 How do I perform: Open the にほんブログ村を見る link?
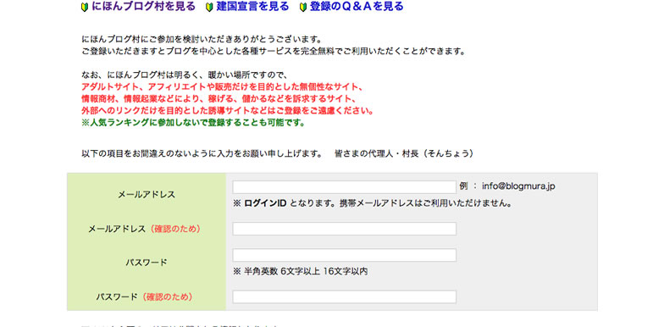(x=144, y=7)
